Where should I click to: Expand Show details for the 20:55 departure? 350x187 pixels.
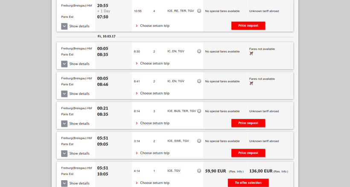tap(64, 26)
